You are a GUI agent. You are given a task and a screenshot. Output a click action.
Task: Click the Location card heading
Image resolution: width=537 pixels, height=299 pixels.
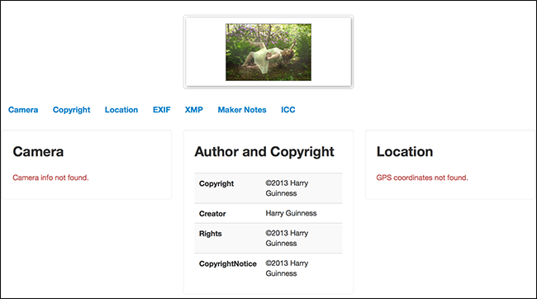coord(405,152)
